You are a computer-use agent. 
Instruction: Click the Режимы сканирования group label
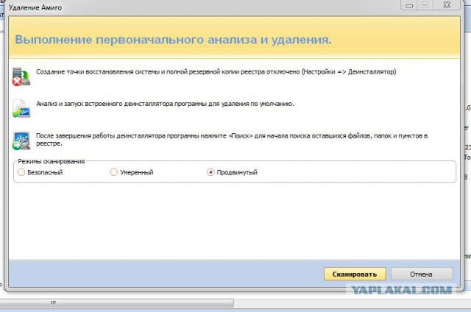pos(51,161)
